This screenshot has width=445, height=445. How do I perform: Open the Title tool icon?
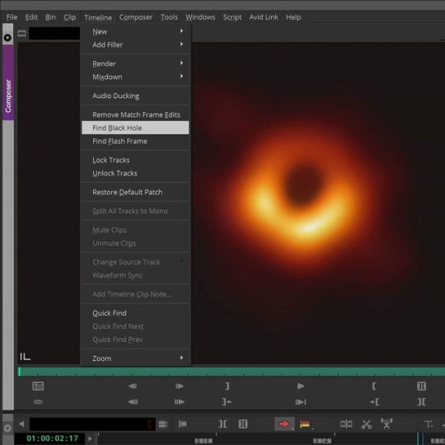point(429,424)
